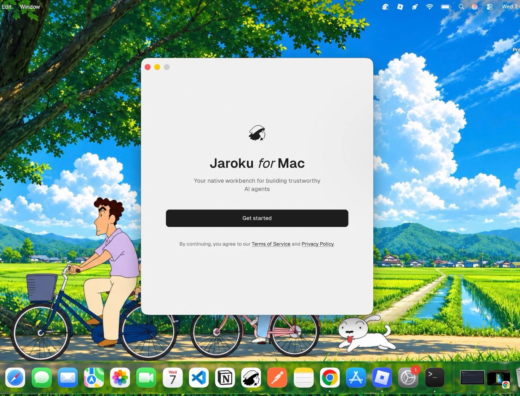Screen dimensions: 520x396
Task: Click the Get started button
Action: (257, 218)
